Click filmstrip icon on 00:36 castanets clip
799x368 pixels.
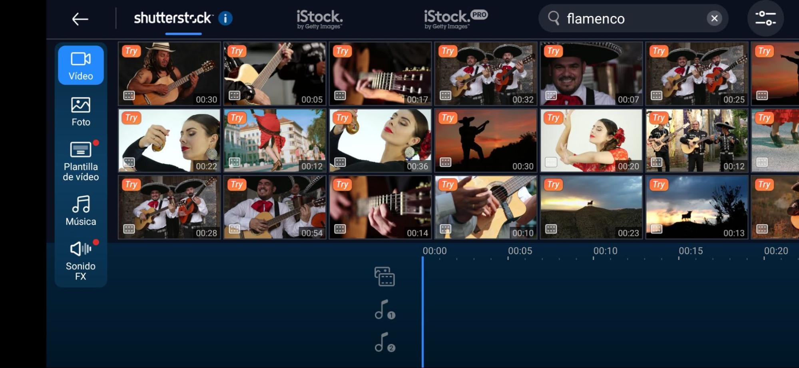[340, 162]
